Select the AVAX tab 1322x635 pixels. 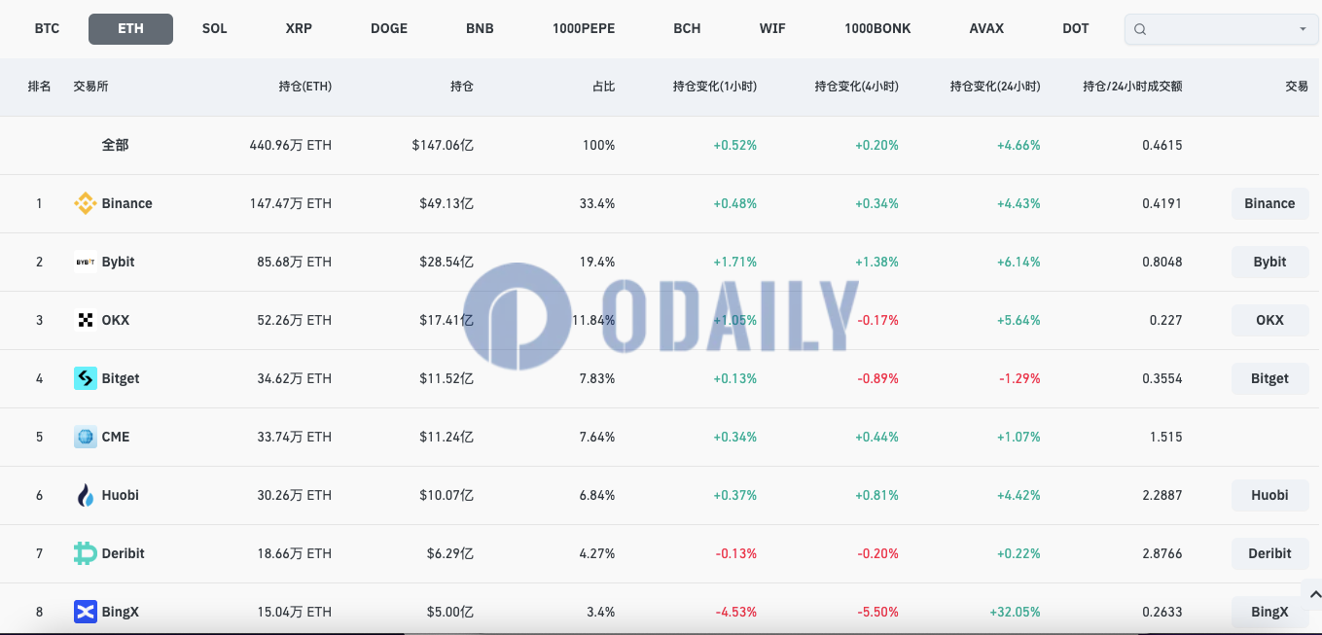tap(986, 28)
